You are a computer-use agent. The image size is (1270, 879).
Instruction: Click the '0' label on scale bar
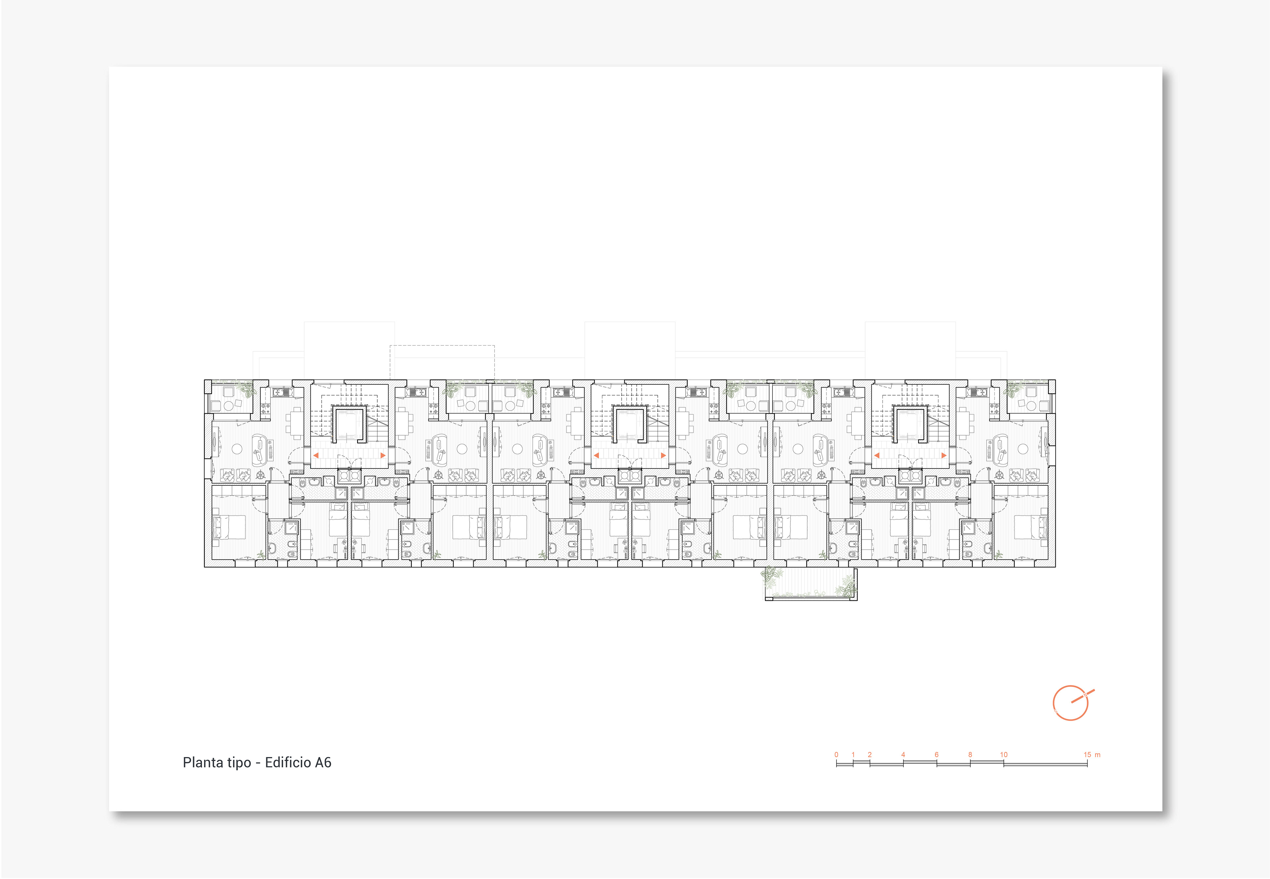[x=836, y=754]
